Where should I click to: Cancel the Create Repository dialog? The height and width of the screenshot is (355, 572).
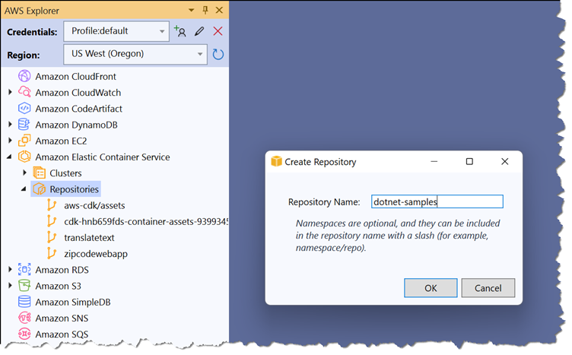[488, 288]
